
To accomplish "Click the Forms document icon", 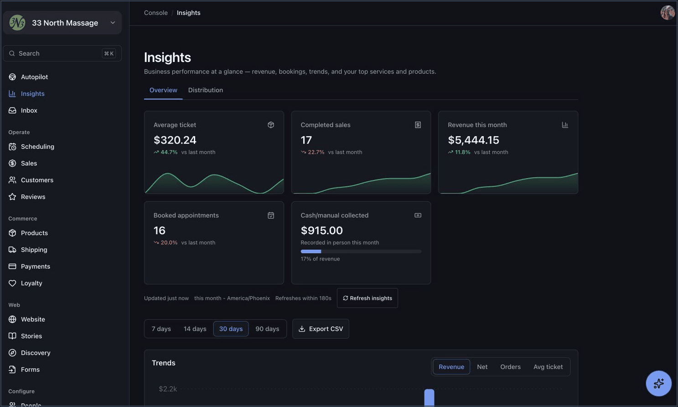I will coord(12,370).
